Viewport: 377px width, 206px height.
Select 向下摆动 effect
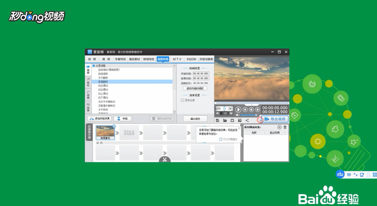[x=103, y=98]
